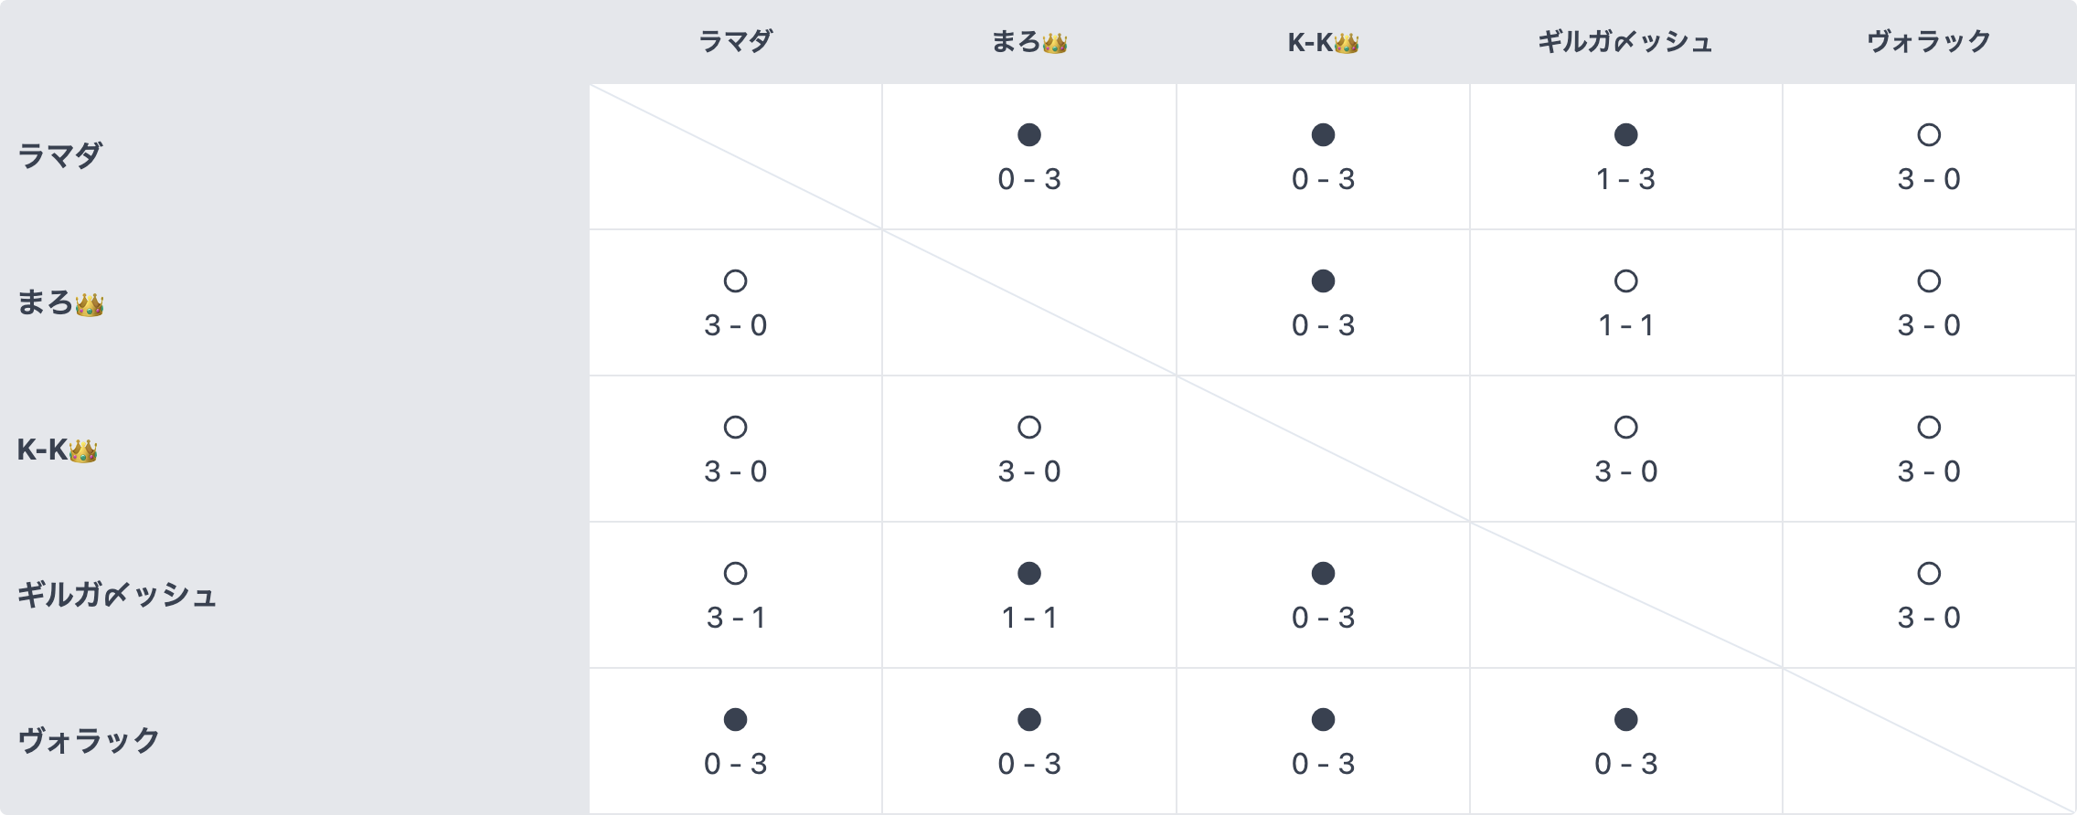The width and height of the screenshot is (2077, 815).
Task: Click the loss dot for ラマダ vs まろ
Action: [1029, 135]
